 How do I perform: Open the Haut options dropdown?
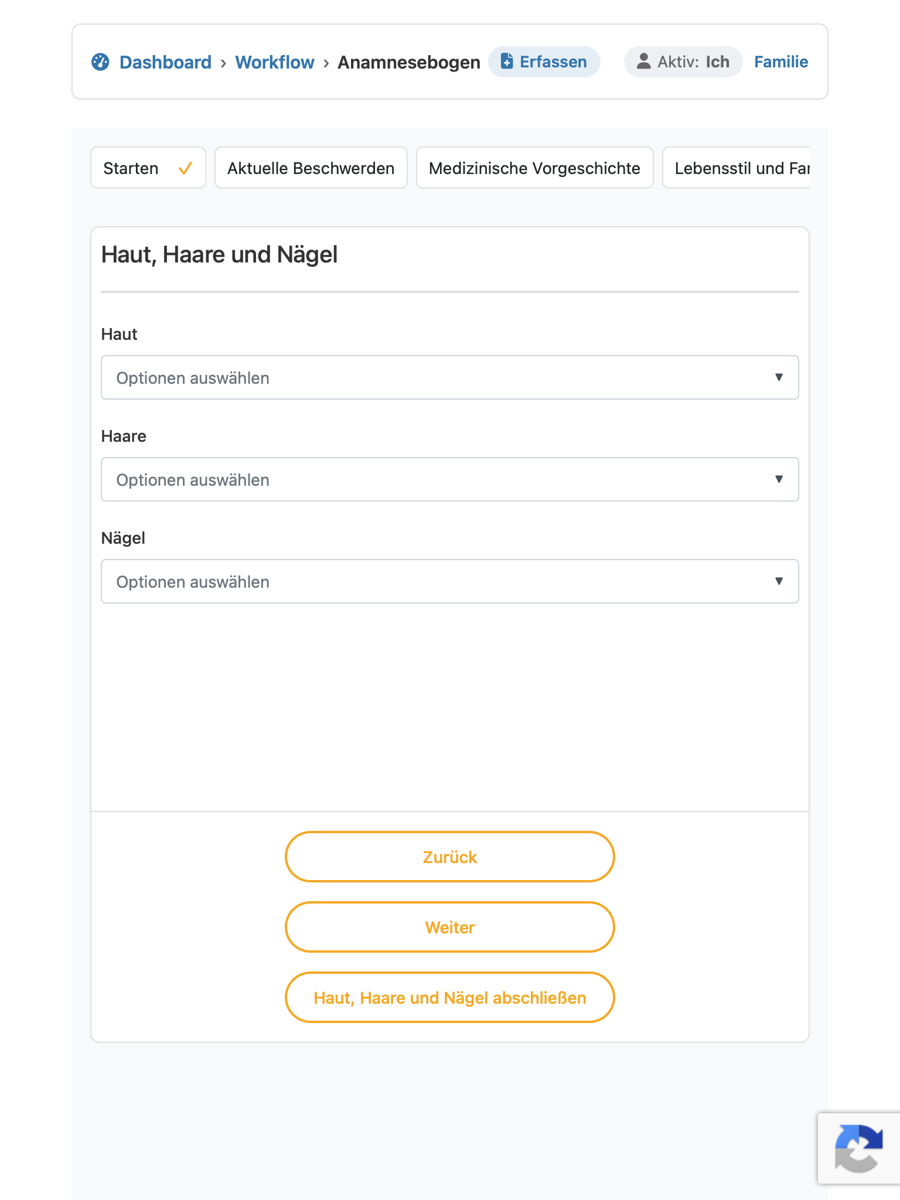coord(450,377)
